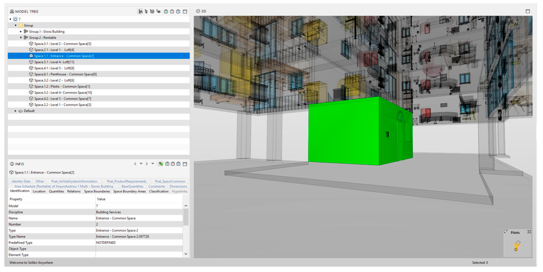Expand the Default tree node
Screen dimensions: 543x272
pyautogui.click(x=15, y=111)
